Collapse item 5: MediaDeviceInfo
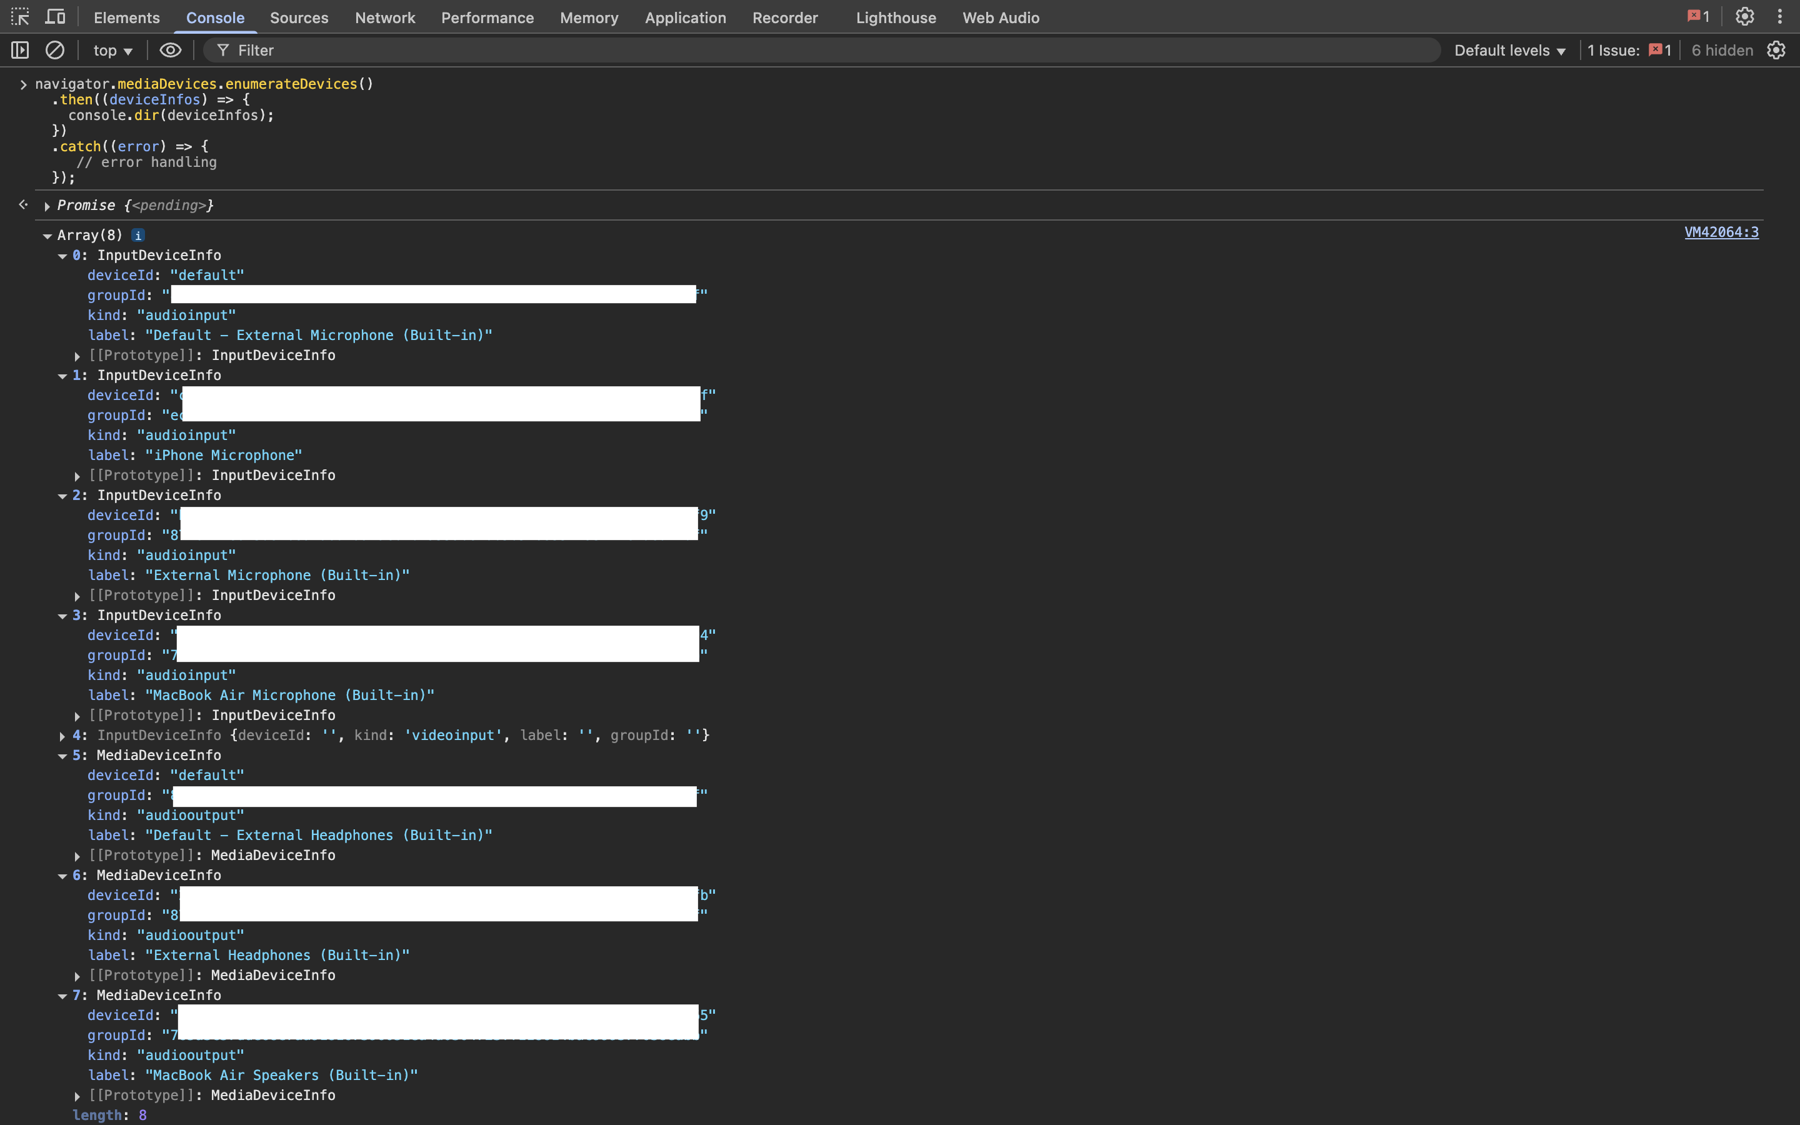 (x=62, y=756)
